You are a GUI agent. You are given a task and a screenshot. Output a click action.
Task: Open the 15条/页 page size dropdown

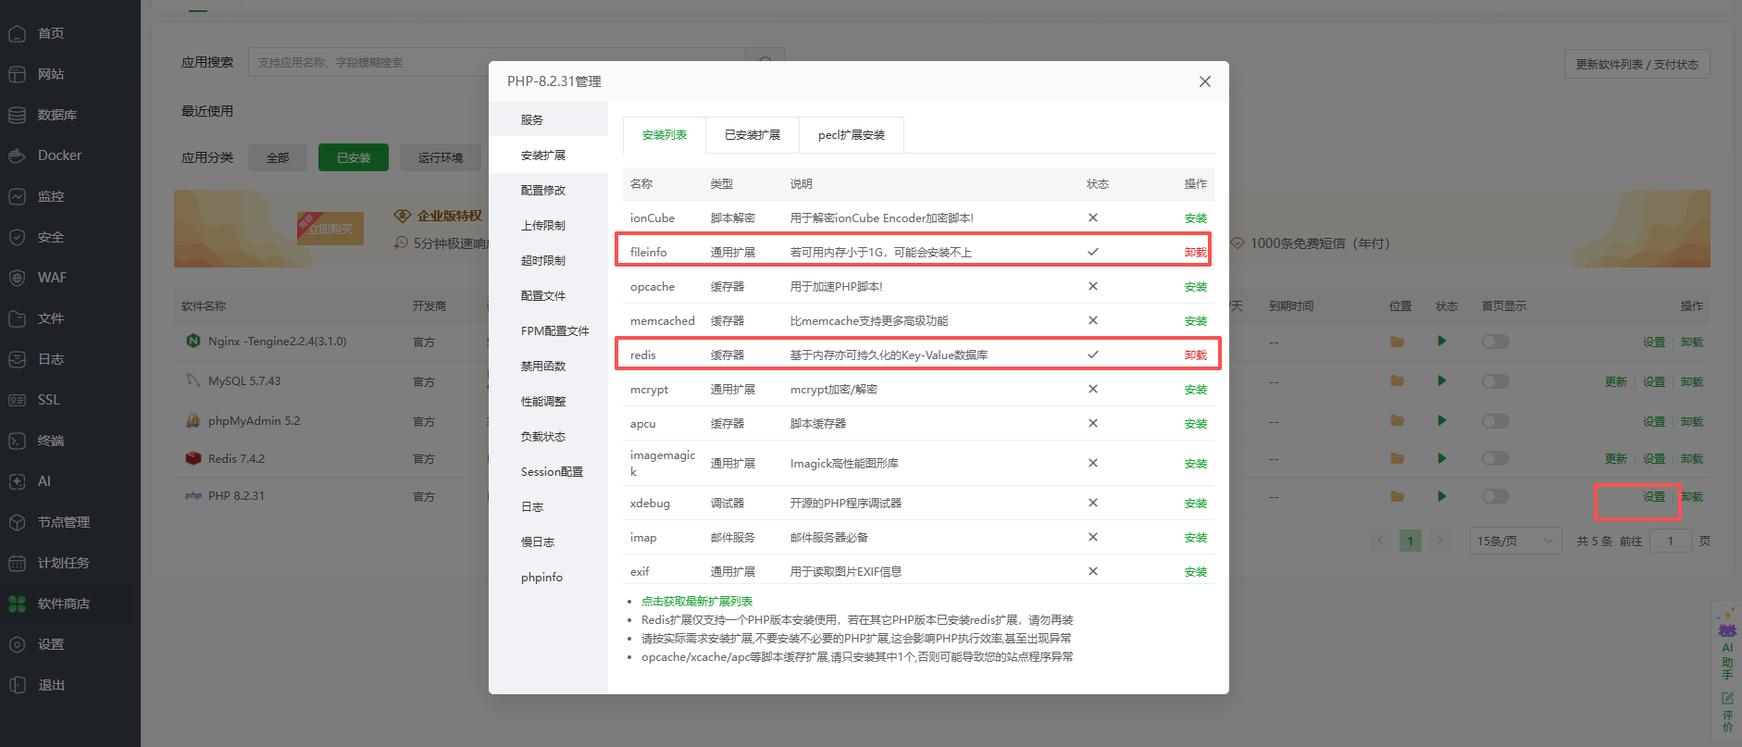(1515, 541)
